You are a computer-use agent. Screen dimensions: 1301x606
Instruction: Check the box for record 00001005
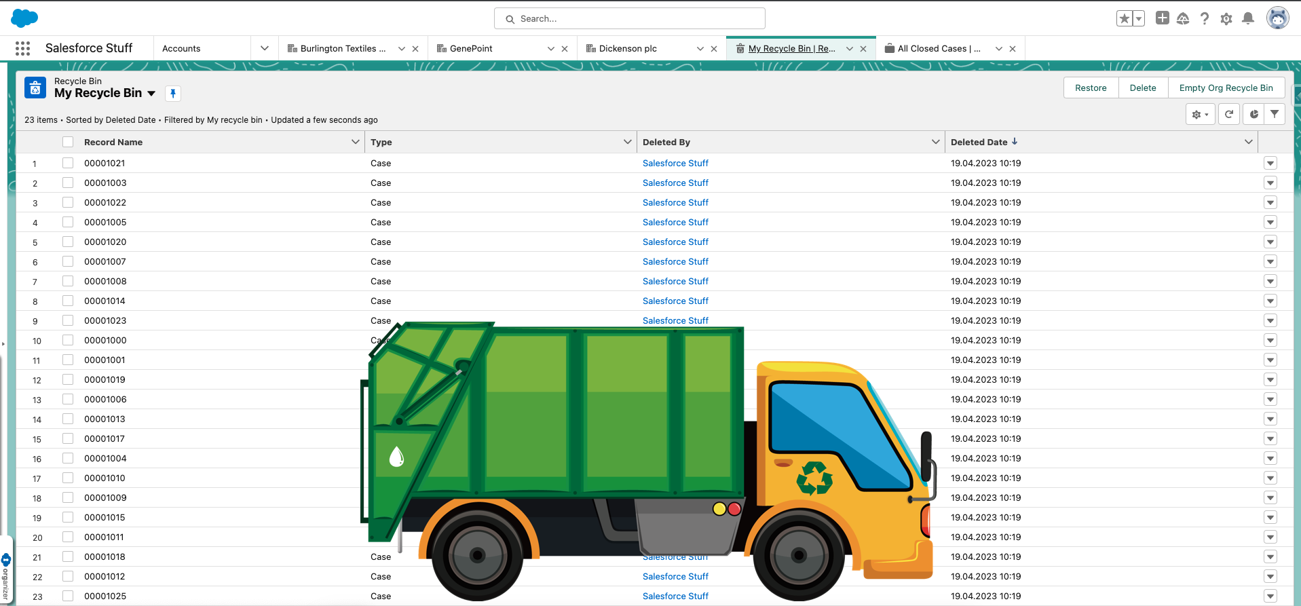(68, 222)
